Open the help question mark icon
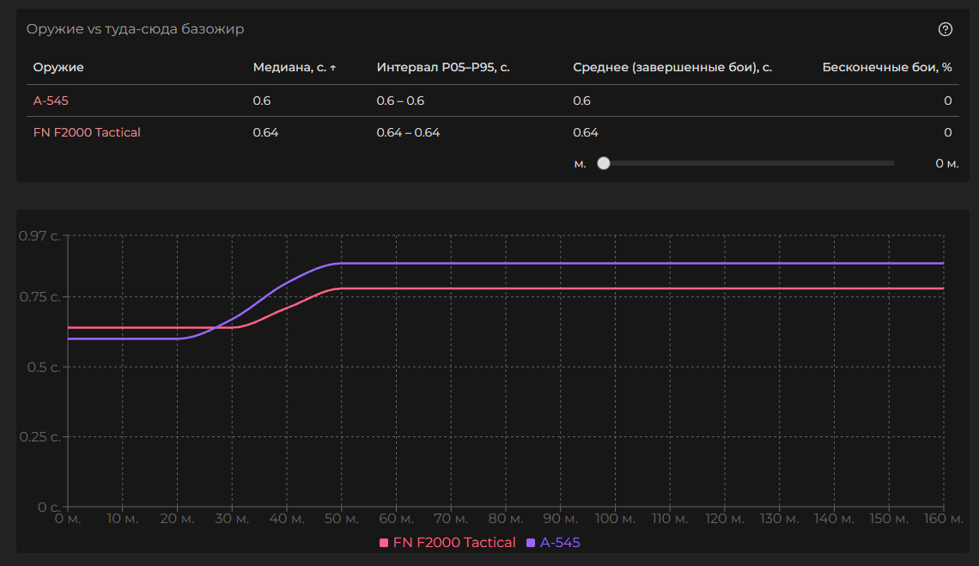Image resolution: width=979 pixels, height=566 pixels. (x=945, y=29)
